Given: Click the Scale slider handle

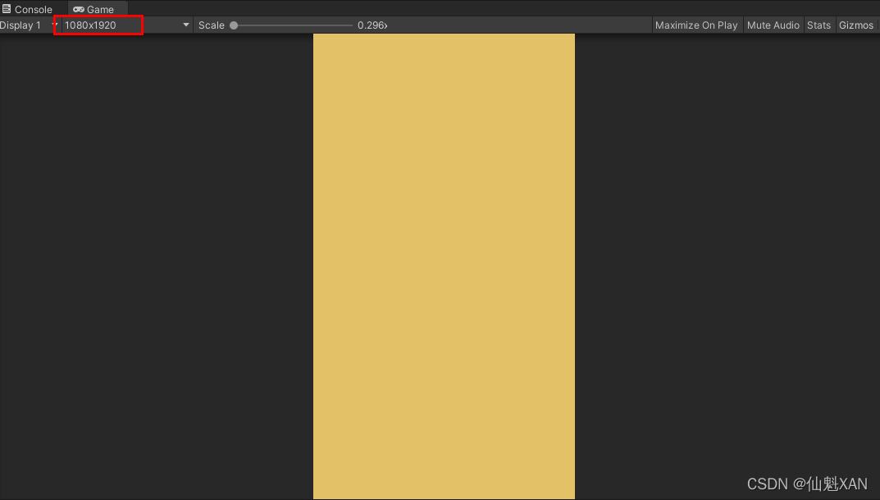Looking at the screenshot, I should pyautogui.click(x=234, y=25).
